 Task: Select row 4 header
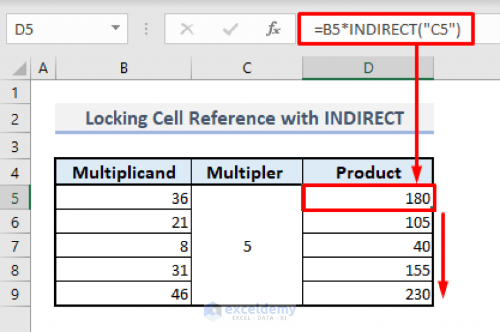[15, 173]
